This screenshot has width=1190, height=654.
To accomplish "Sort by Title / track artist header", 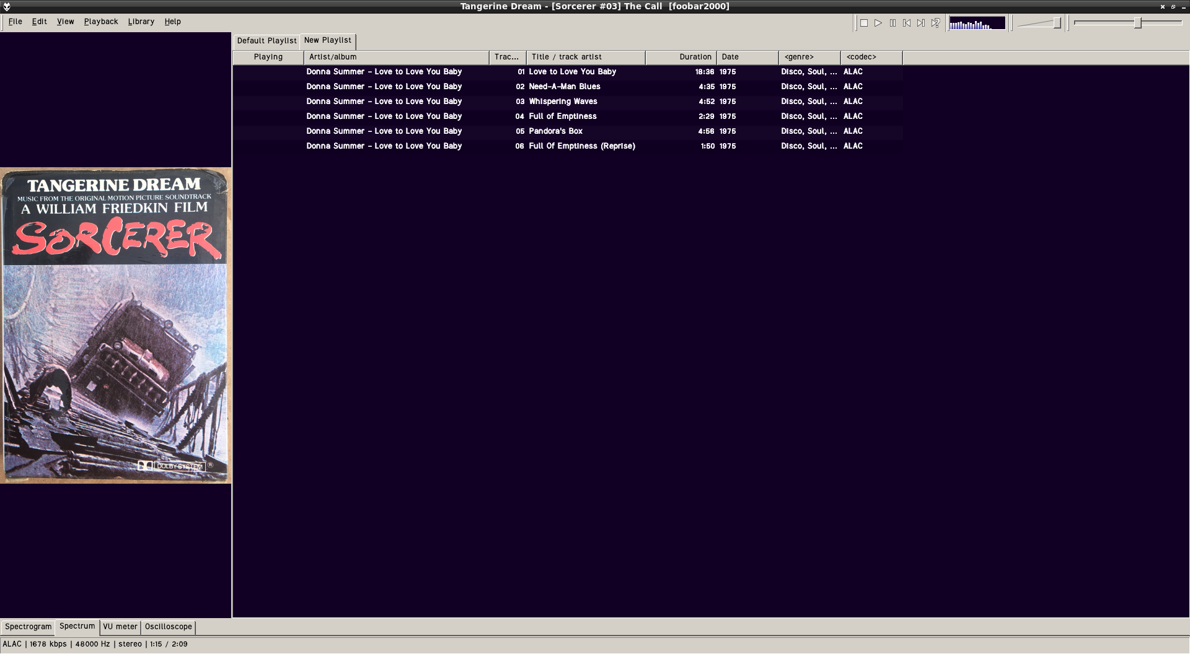I will tap(586, 57).
